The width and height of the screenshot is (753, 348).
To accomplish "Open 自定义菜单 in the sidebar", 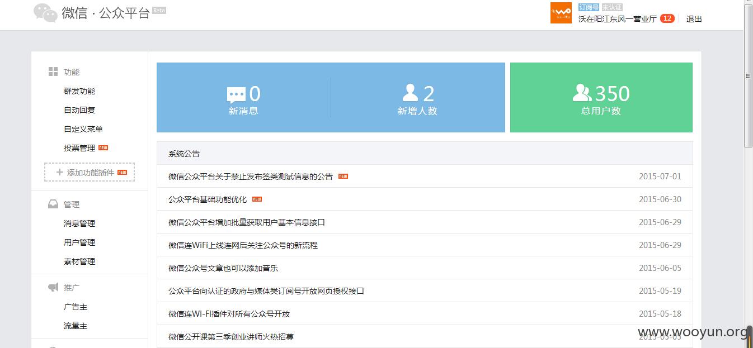I will 83,129.
